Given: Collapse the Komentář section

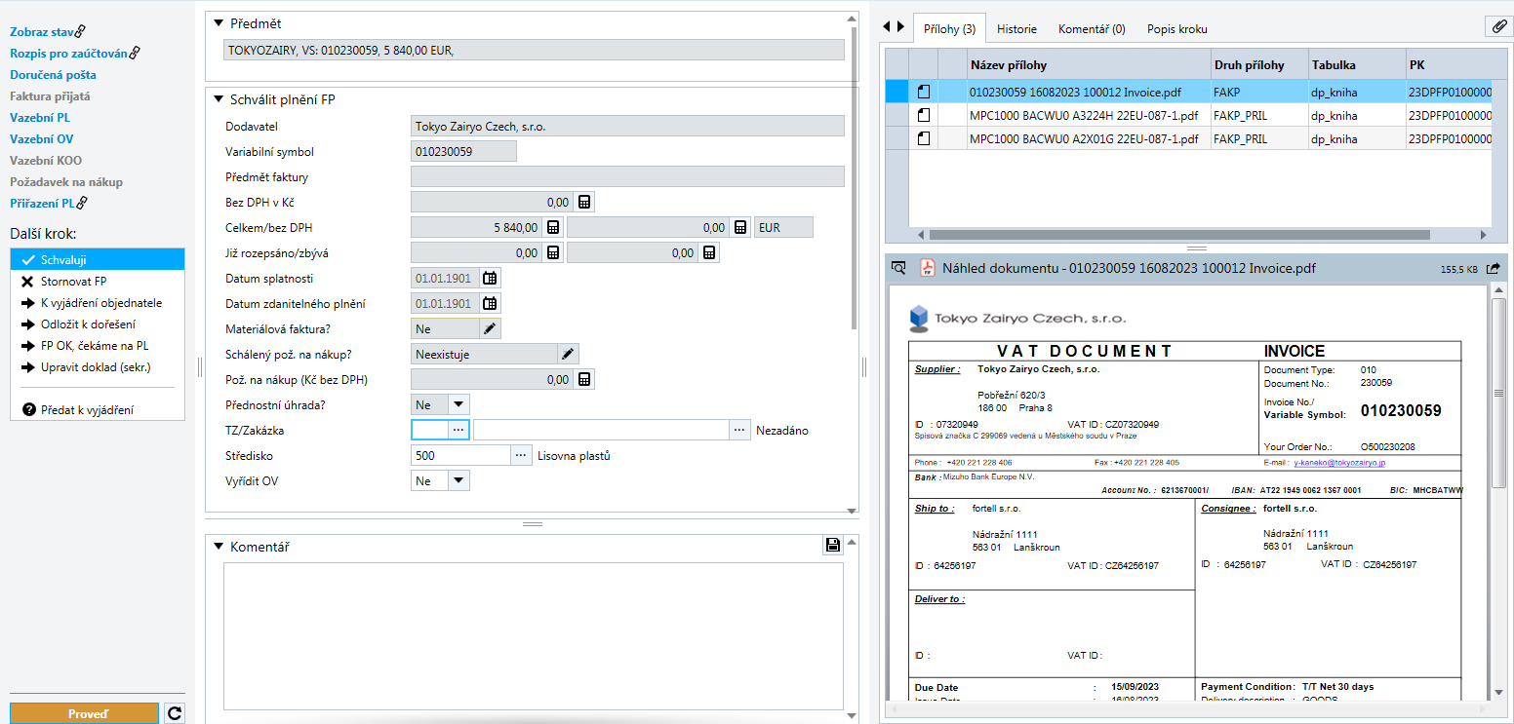Looking at the screenshot, I should coord(219,547).
